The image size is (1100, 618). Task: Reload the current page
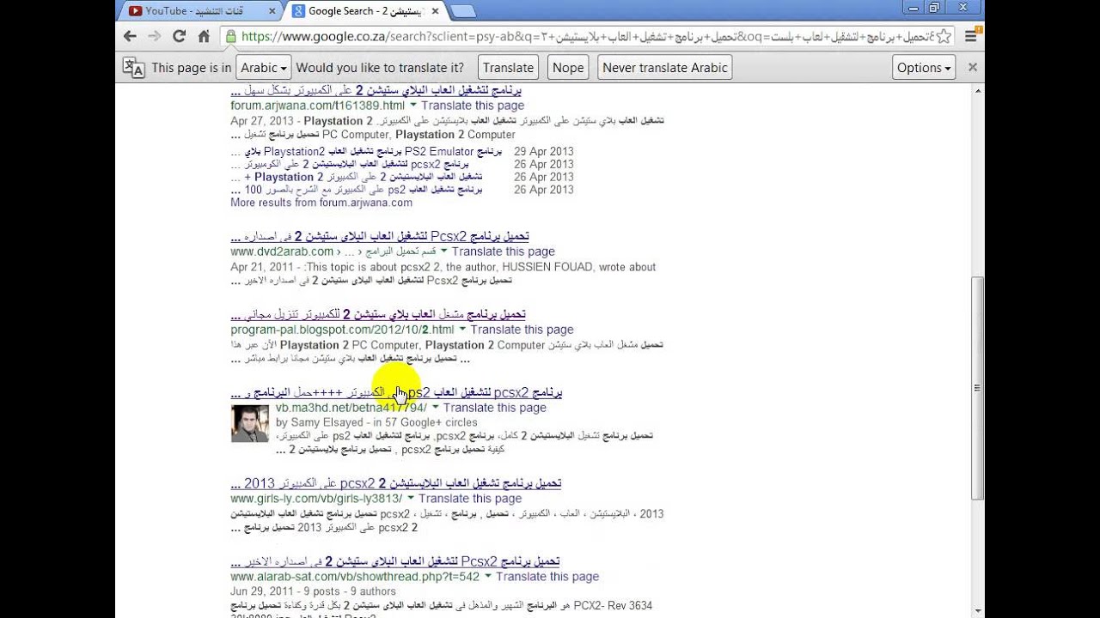coord(179,36)
